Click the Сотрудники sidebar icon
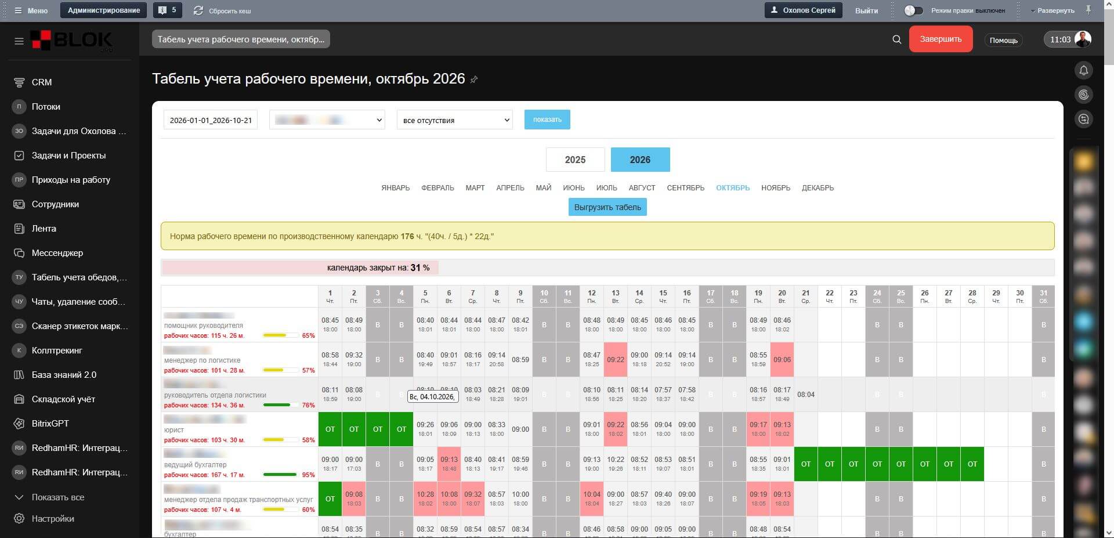The height and width of the screenshot is (538, 1114). 19,204
